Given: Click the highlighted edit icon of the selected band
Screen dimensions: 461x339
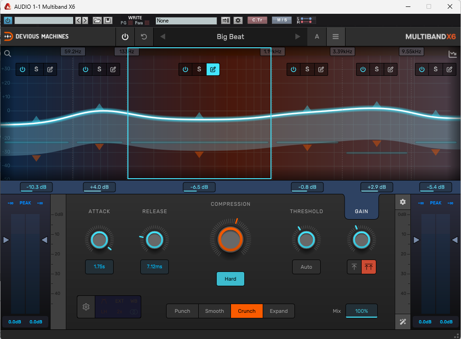Looking at the screenshot, I should pos(213,69).
